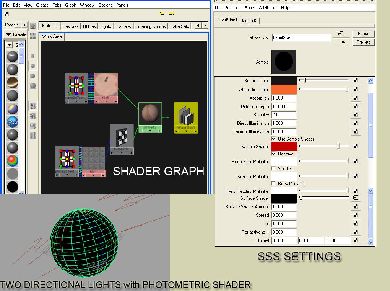Viewport: 390px width, 291px height.
Task: Toggle the Receive GI checkbox
Action: tap(274, 154)
